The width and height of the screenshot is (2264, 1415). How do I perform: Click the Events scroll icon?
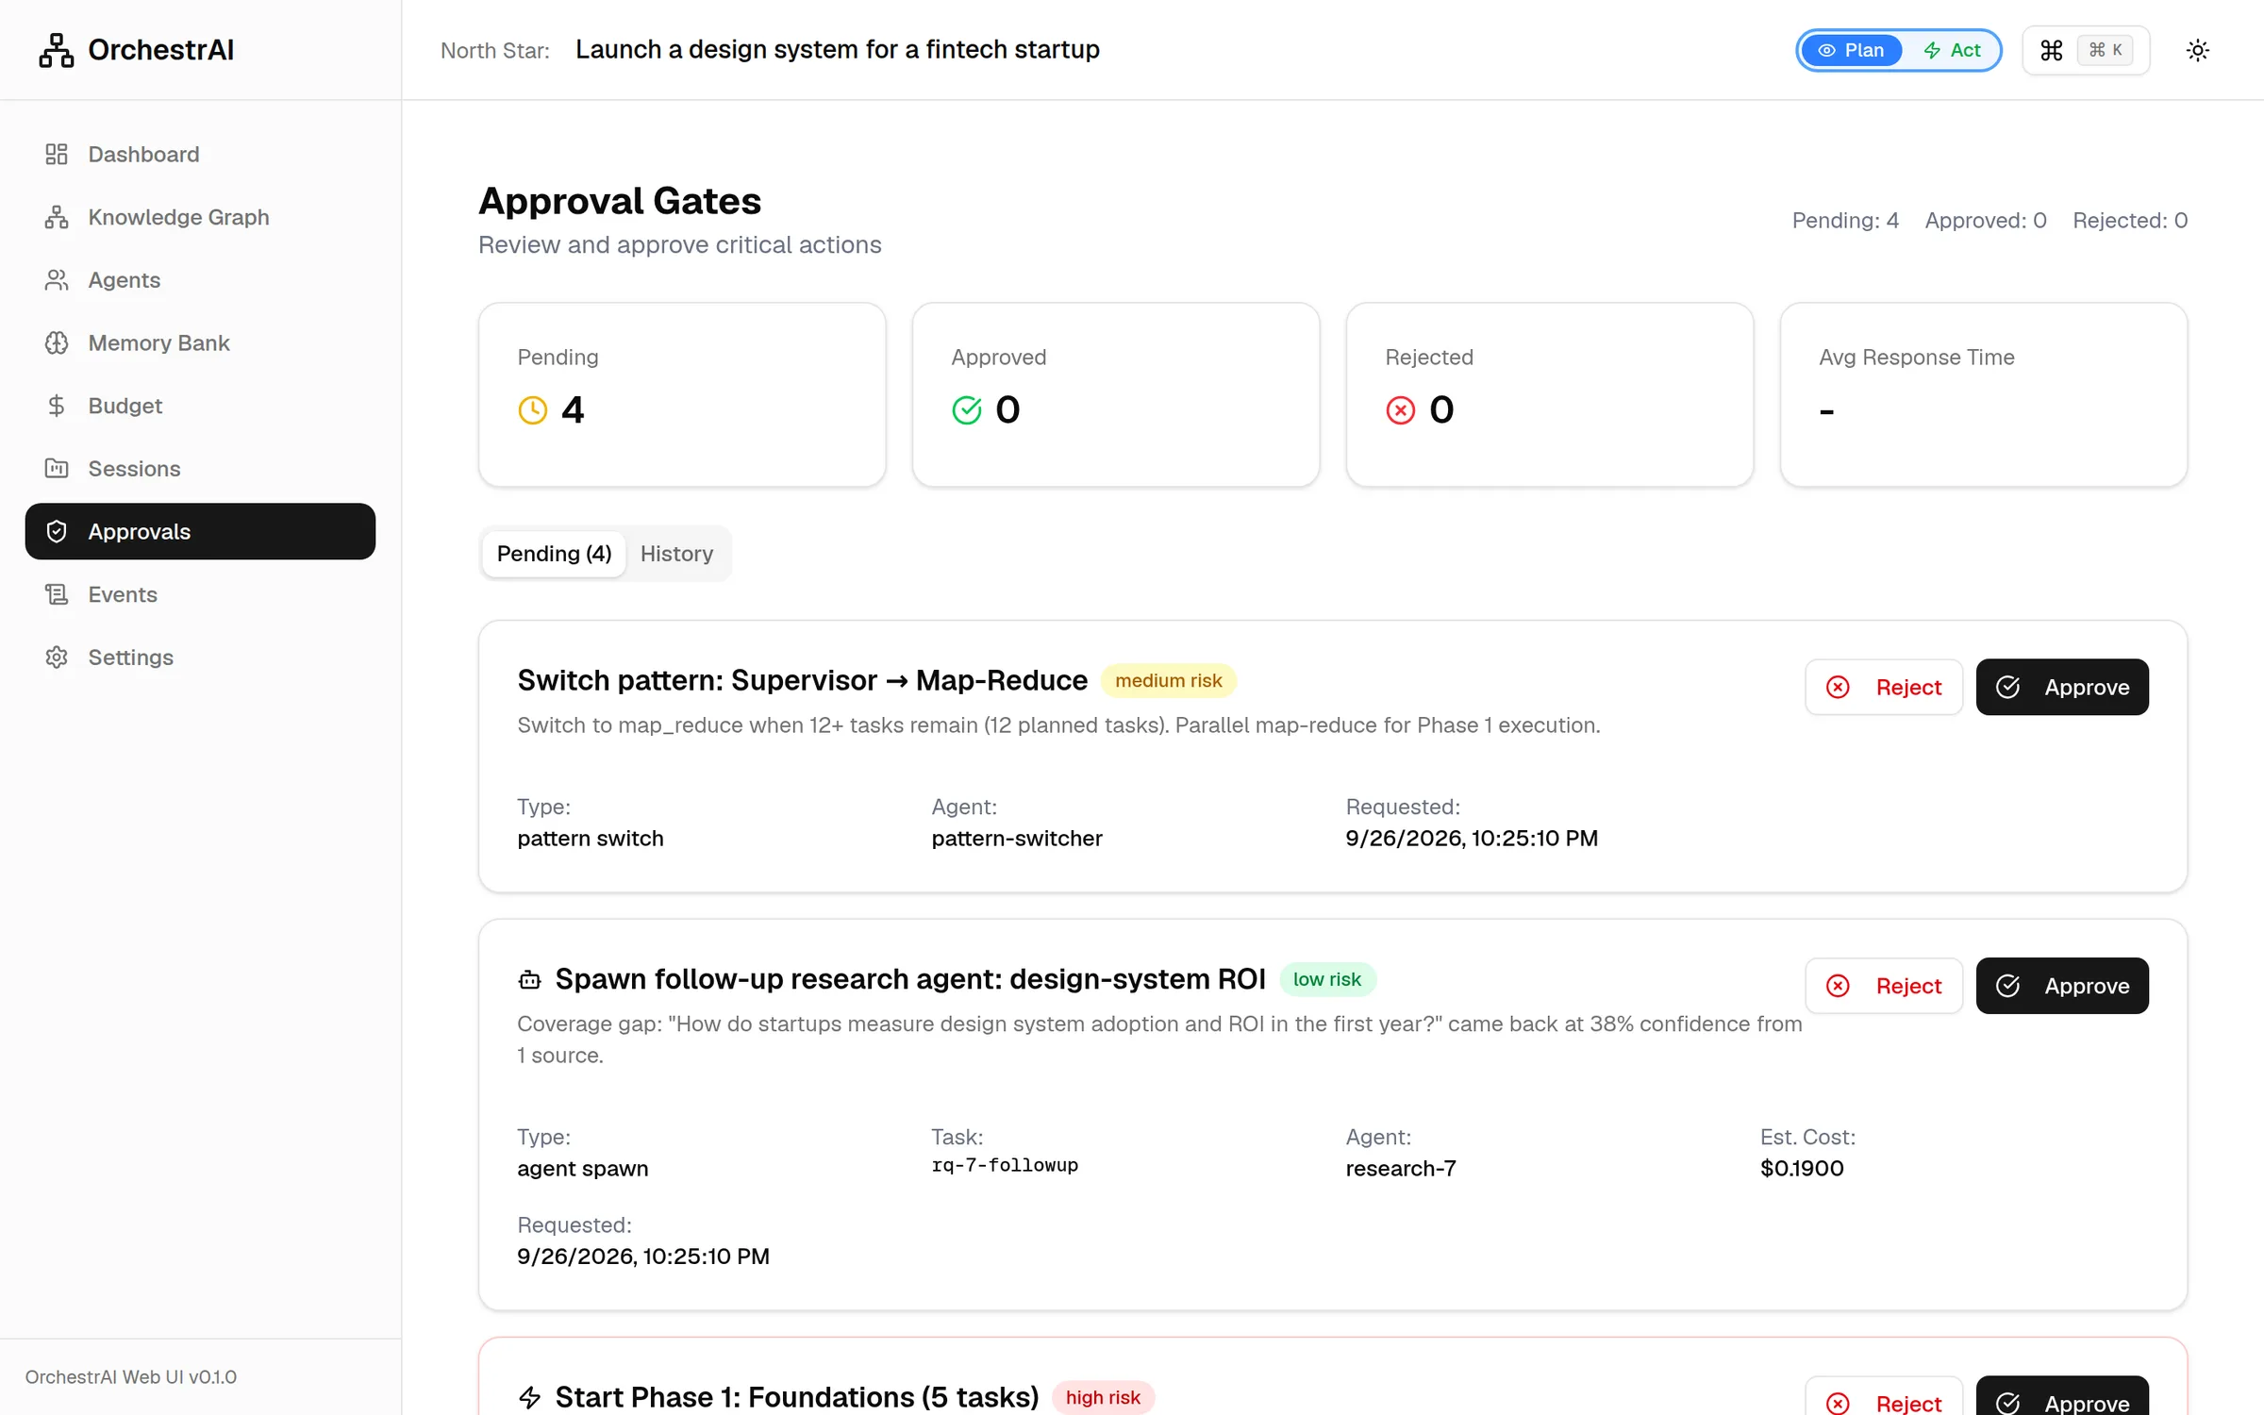[x=57, y=594]
